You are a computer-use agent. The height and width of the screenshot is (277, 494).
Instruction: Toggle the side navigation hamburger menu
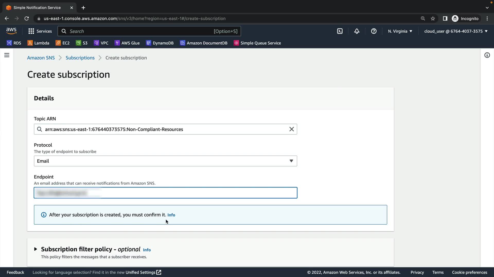7,55
